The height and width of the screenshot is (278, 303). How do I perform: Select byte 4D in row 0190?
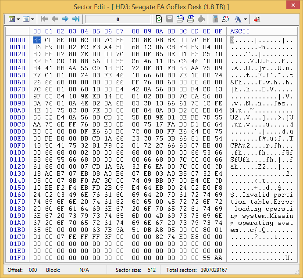point(159,216)
